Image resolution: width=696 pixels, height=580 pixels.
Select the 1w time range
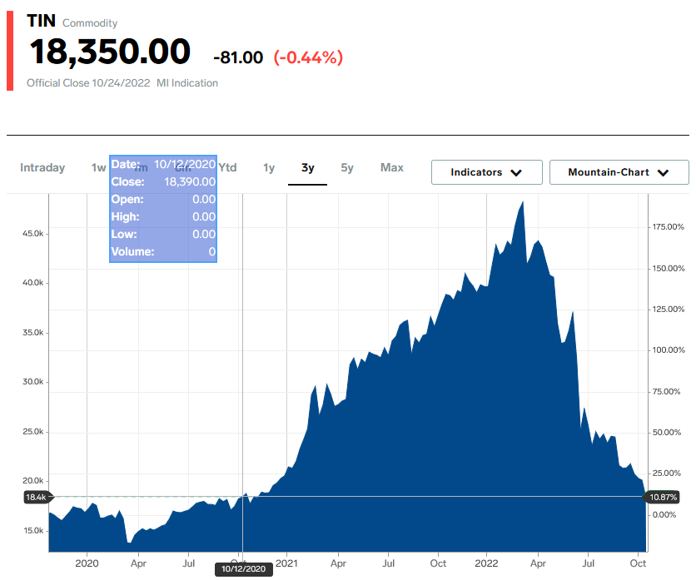99,168
